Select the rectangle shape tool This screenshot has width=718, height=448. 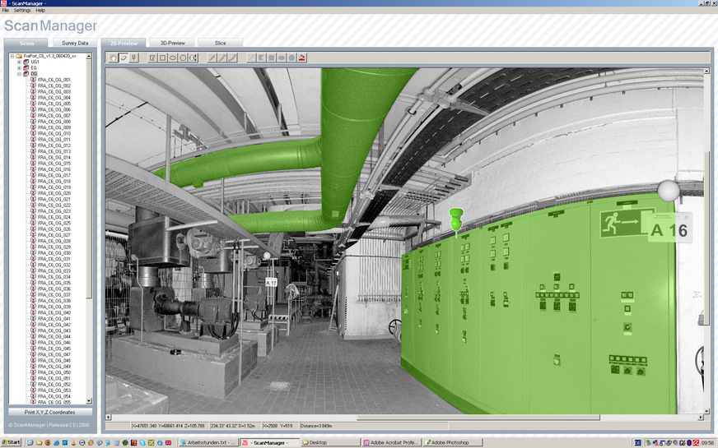click(163, 58)
